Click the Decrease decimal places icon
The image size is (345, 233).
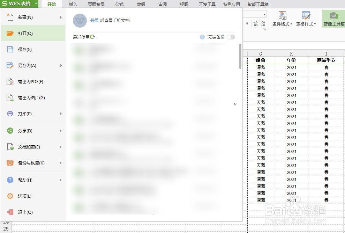pyautogui.click(x=263, y=24)
